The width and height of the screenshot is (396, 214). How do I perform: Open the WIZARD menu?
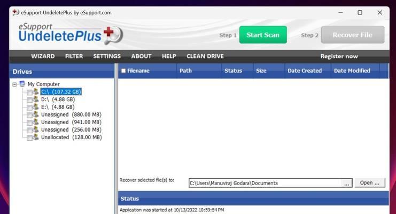point(43,56)
